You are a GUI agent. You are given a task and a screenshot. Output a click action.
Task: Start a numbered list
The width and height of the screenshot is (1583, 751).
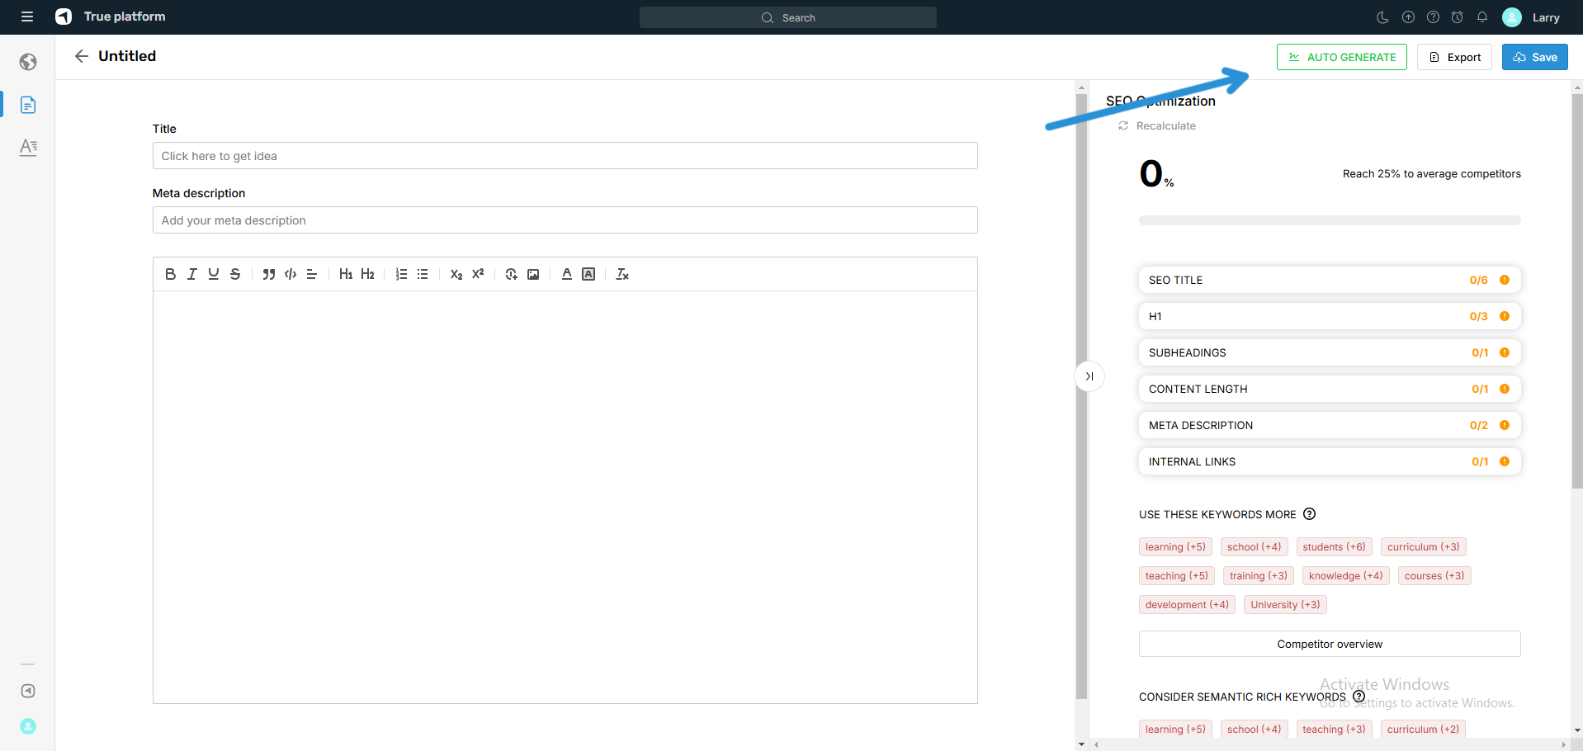point(401,274)
